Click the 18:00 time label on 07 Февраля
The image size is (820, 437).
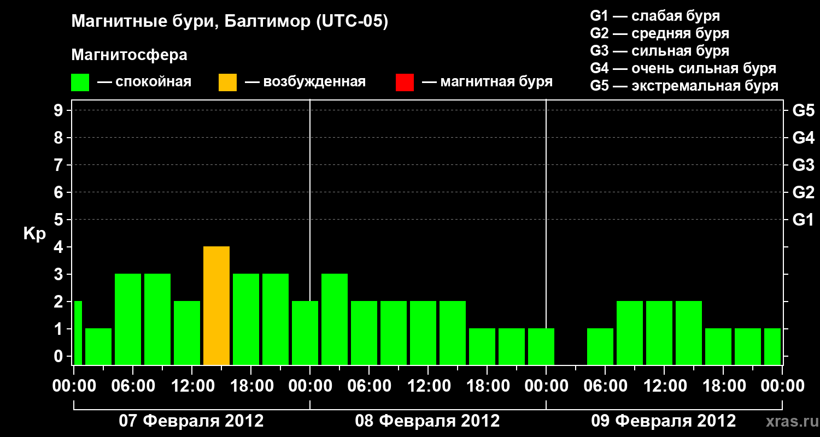click(x=251, y=386)
